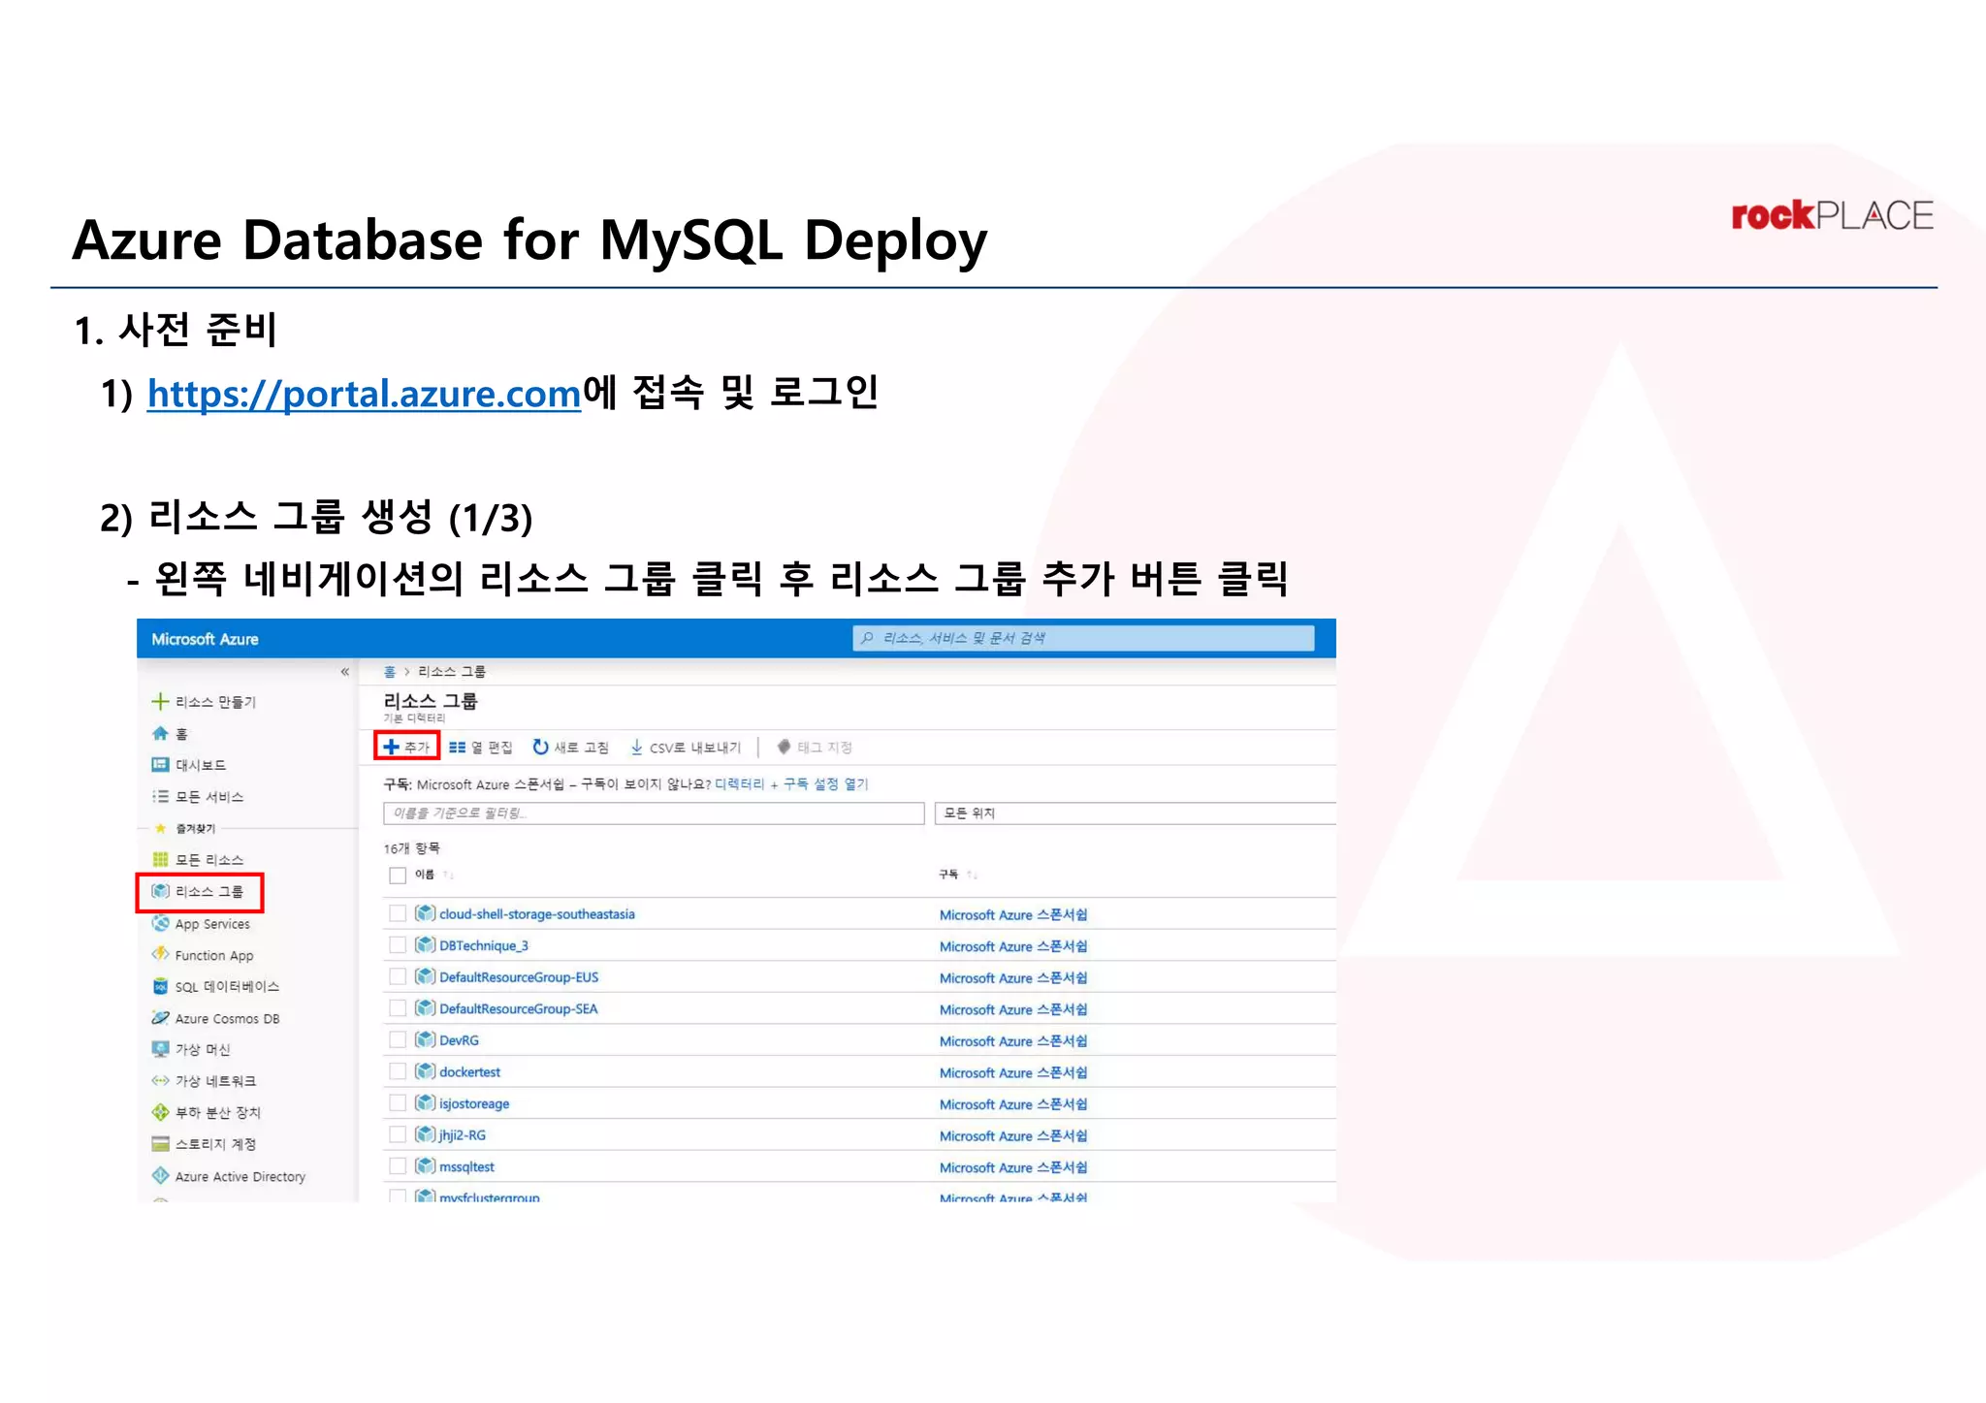Check the DefaultResourceGroup-EUS row checkbox
The height and width of the screenshot is (1403, 1986).
point(397,976)
